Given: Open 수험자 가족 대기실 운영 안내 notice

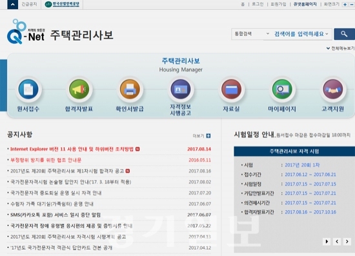Looking at the screenshot, I should tap(52, 204).
